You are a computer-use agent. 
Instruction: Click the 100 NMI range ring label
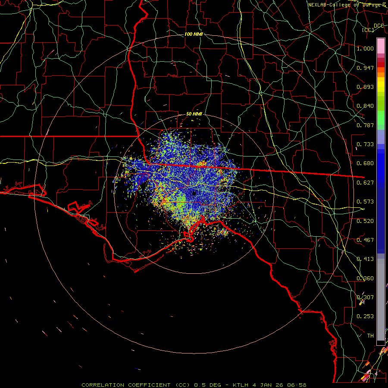pyautogui.click(x=194, y=34)
